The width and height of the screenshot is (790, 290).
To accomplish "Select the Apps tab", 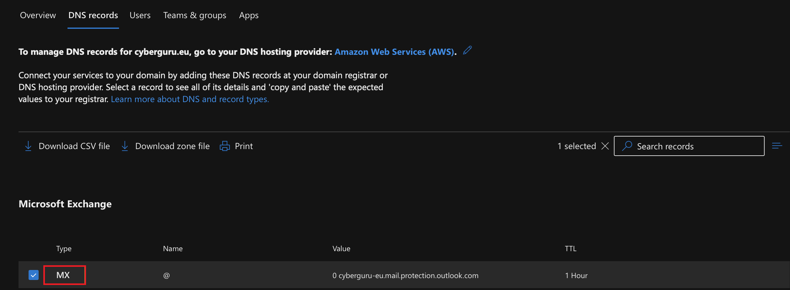I will 249,15.
